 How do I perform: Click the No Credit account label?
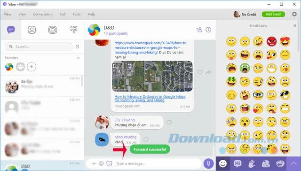coord(249,15)
